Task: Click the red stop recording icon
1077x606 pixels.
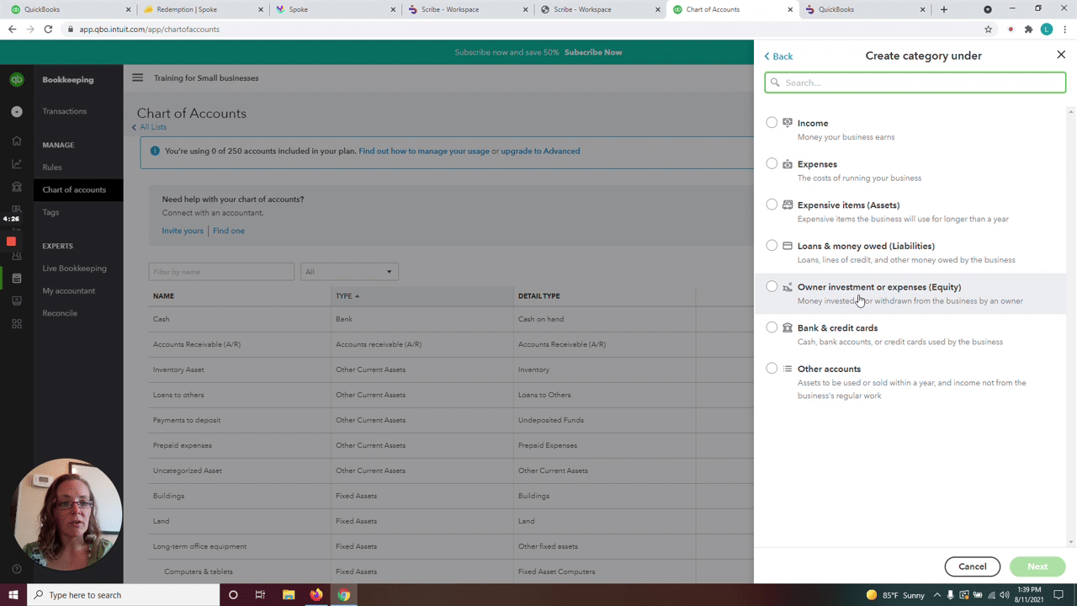Action: pyautogui.click(x=11, y=242)
